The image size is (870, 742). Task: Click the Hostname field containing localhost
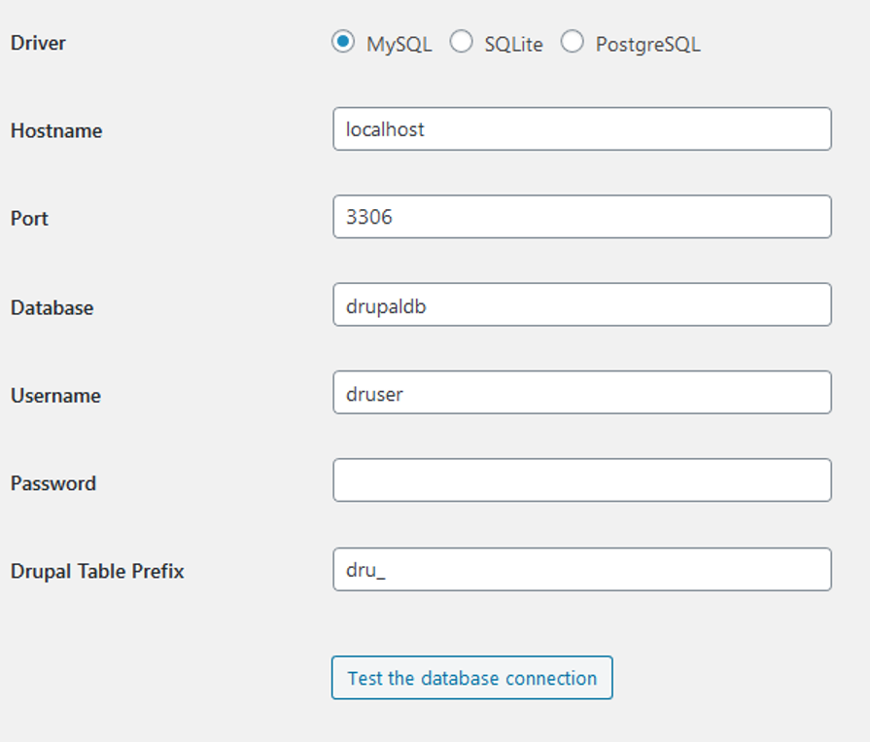582,128
